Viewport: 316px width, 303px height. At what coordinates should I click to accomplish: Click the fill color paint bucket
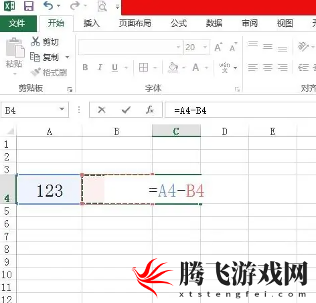(x=173, y=68)
